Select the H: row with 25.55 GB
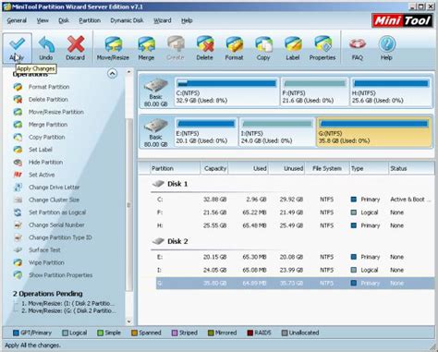438x352 pixels. point(295,225)
